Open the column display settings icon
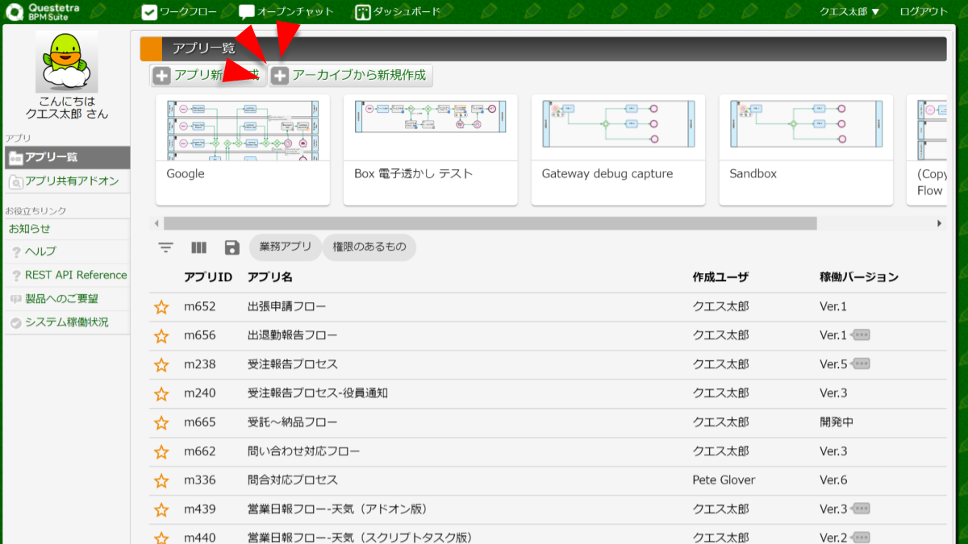Image resolution: width=968 pixels, height=544 pixels. pos(199,248)
